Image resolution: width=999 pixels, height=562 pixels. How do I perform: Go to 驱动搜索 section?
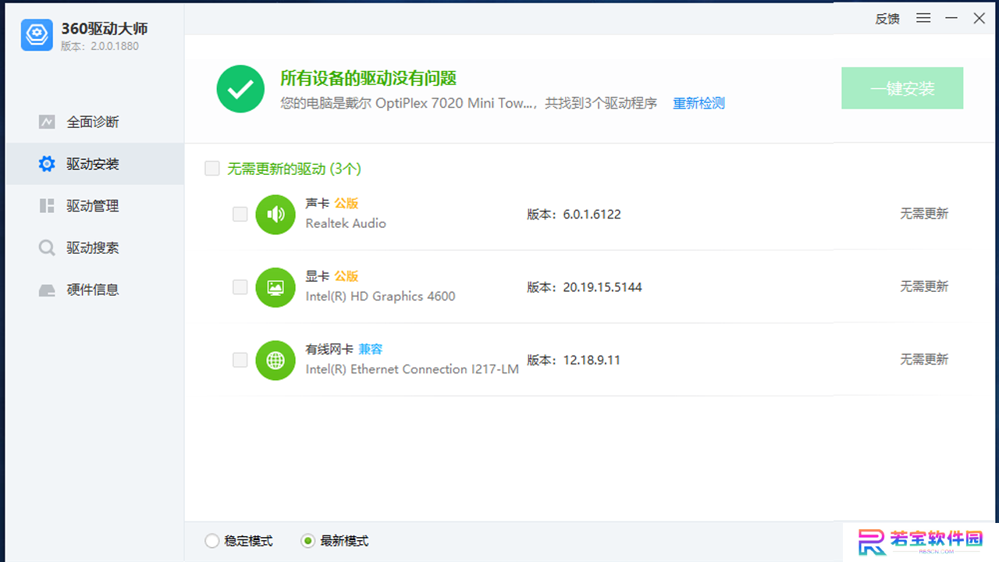(x=95, y=248)
